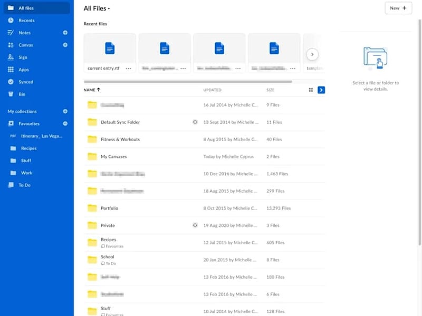Create a new Canvas using its plus icon
This screenshot has height=316, width=422.
coord(65,45)
